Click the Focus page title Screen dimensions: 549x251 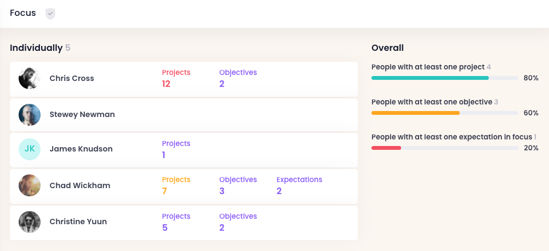click(x=23, y=13)
